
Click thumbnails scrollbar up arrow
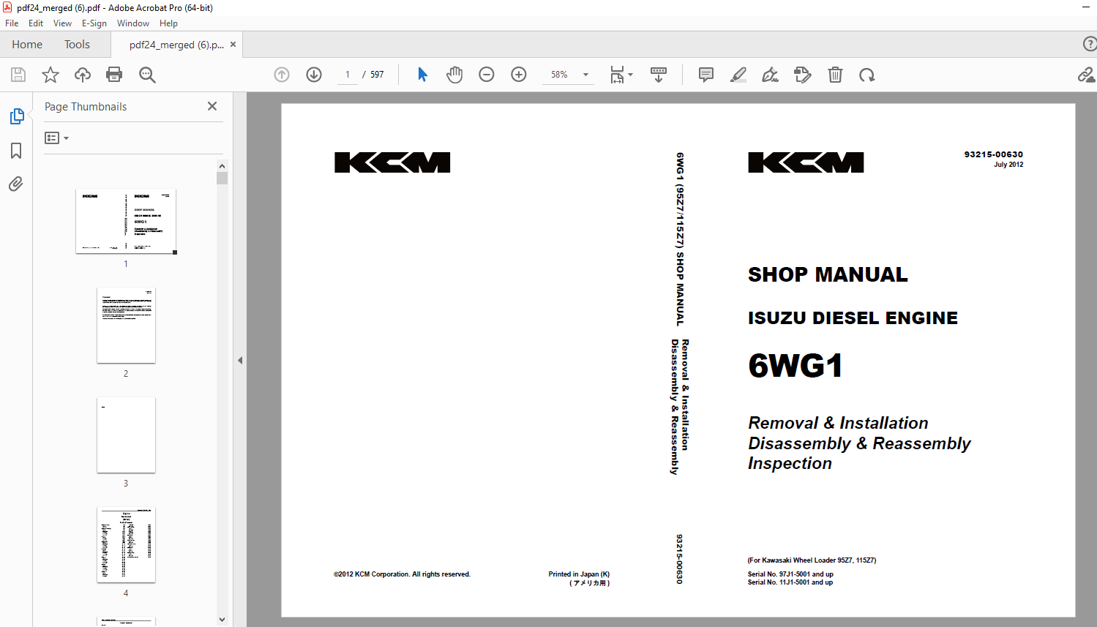[x=222, y=166]
